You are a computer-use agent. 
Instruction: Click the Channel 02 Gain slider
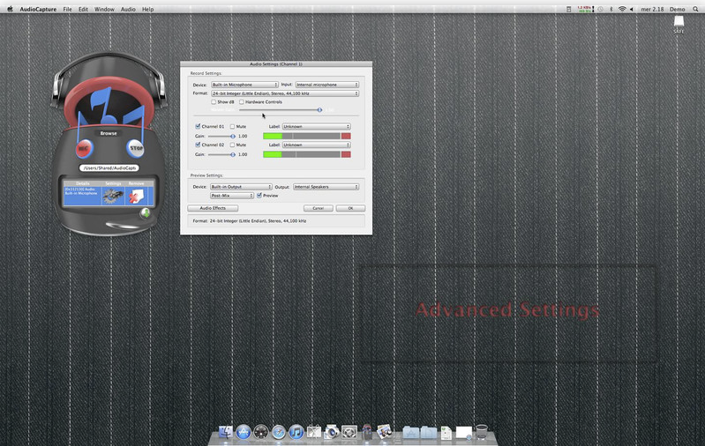tap(221, 154)
